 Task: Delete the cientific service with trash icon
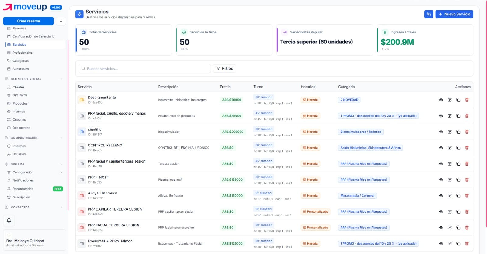coord(467,132)
